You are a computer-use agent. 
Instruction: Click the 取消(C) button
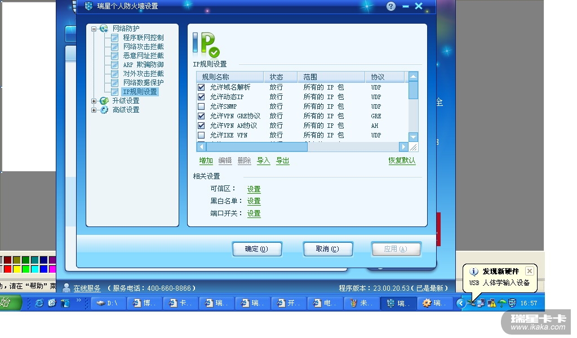327,249
